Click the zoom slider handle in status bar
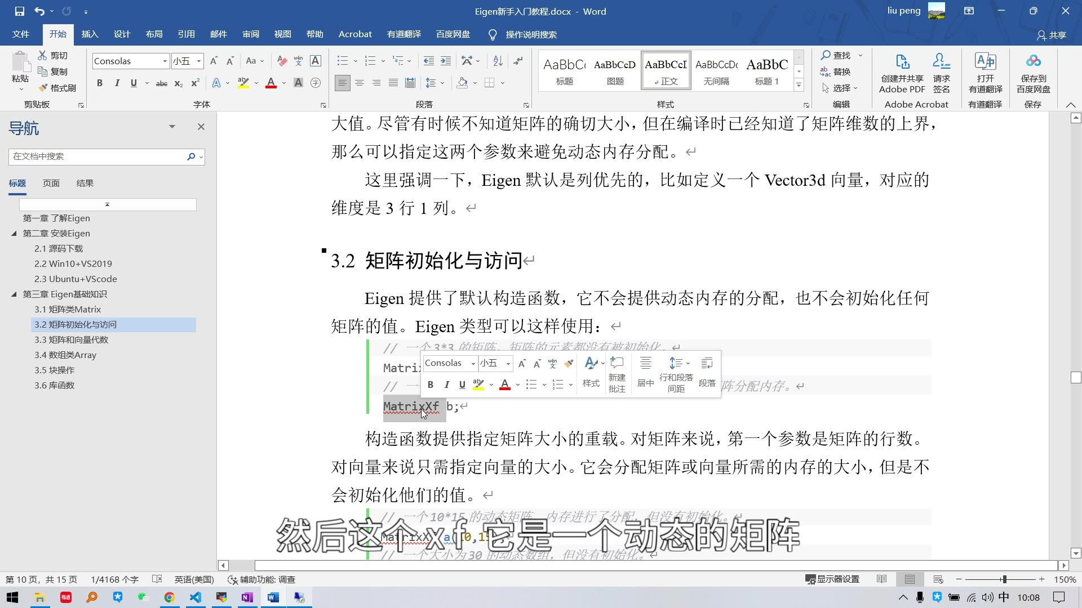The height and width of the screenshot is (608, 1082). tap(1004, 579)
